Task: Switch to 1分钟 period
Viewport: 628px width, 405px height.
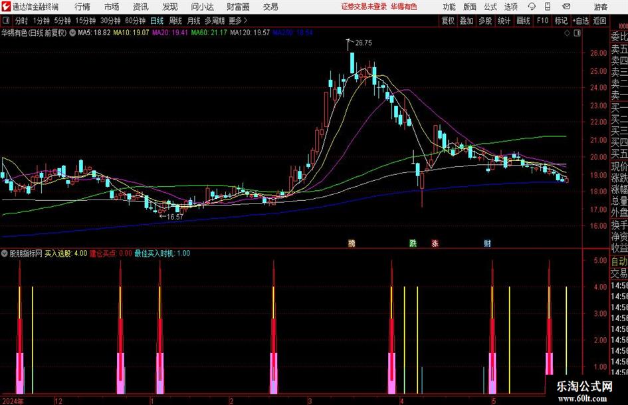Action: [41, 21]
